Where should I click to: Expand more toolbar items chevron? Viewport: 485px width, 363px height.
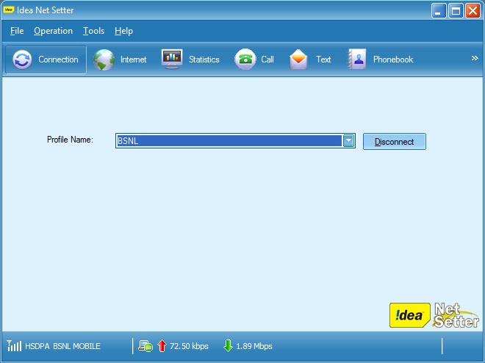pyautogui.click(x=475, y=58)
